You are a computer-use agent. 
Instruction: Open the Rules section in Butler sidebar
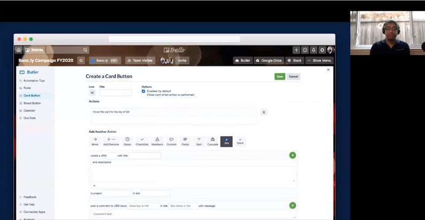pos(27,88)
